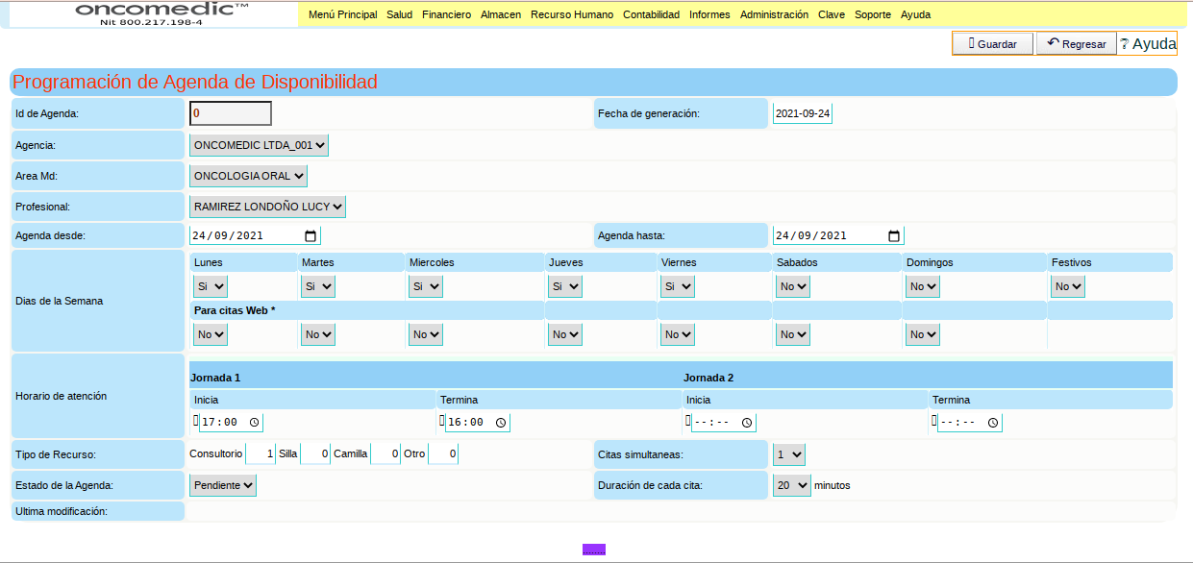Click the Regresar button
Image resolution: width=1193 pixels, height=563 pixels.
(1076, 44)
